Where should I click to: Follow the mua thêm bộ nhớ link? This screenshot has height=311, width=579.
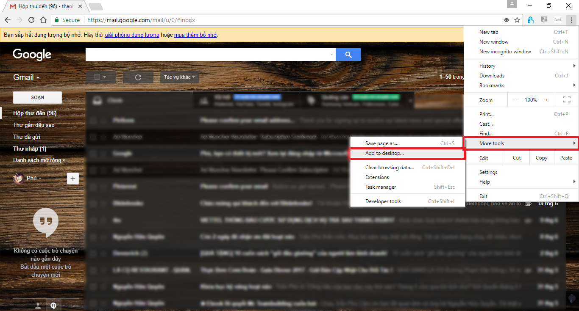point(195,35)
